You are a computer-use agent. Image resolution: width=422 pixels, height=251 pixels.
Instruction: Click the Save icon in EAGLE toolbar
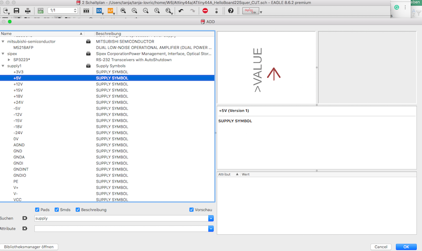tap(16, 11)
